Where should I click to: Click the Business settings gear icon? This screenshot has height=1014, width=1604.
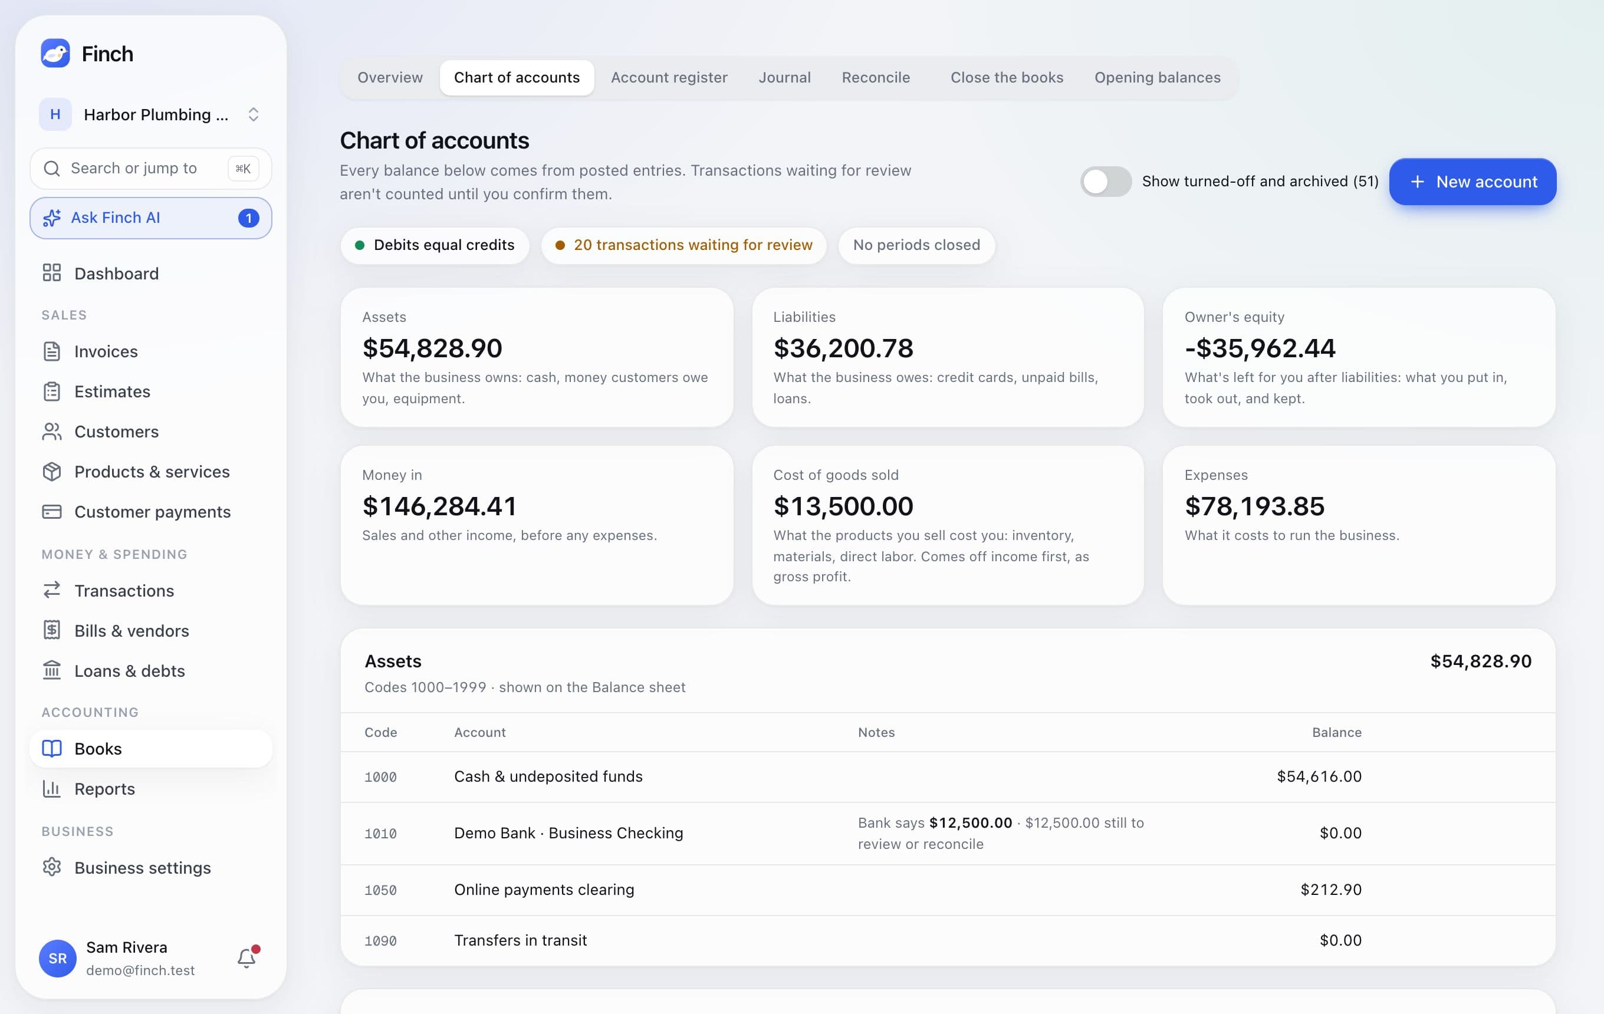tap(52, 867)
